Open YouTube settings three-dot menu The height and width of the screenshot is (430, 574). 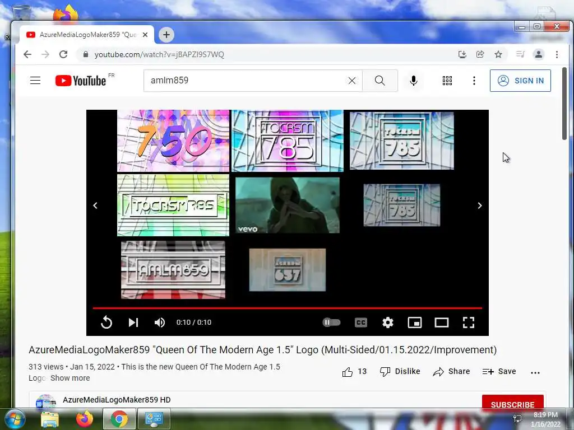tap(474, 81)
